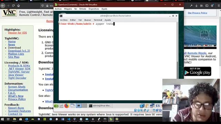Open Firefox hamburger menu
The width and height of the screenshot is (221, 124).
click(x=219, y=6)
